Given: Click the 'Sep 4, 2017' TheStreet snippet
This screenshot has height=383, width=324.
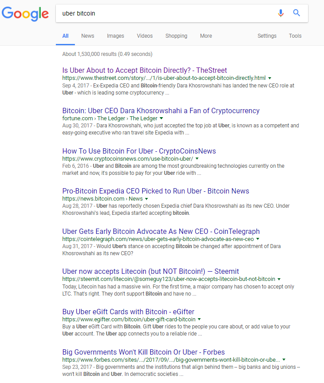Looking at the screenshot, I should [178, 89].
